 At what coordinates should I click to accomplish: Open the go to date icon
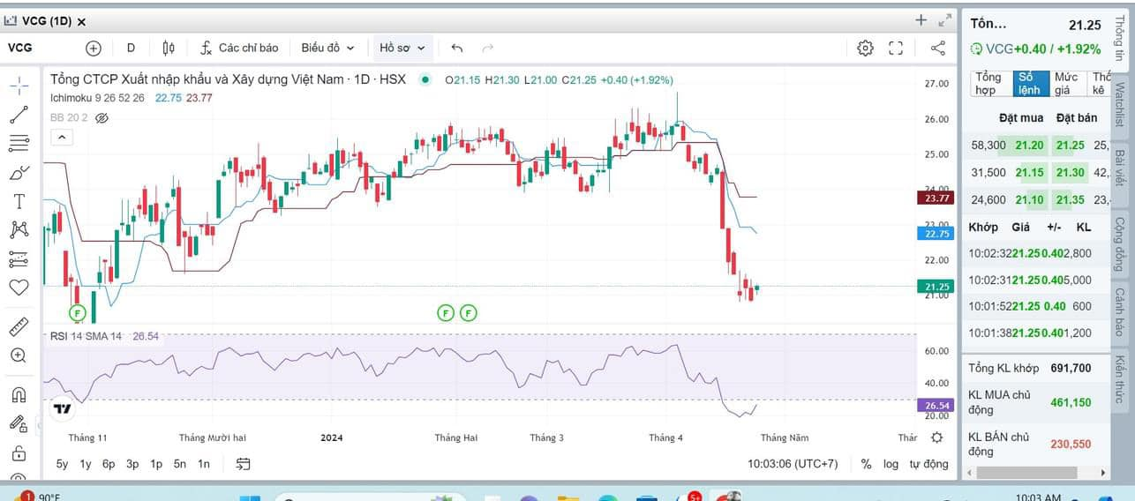(x=244, y=463)
